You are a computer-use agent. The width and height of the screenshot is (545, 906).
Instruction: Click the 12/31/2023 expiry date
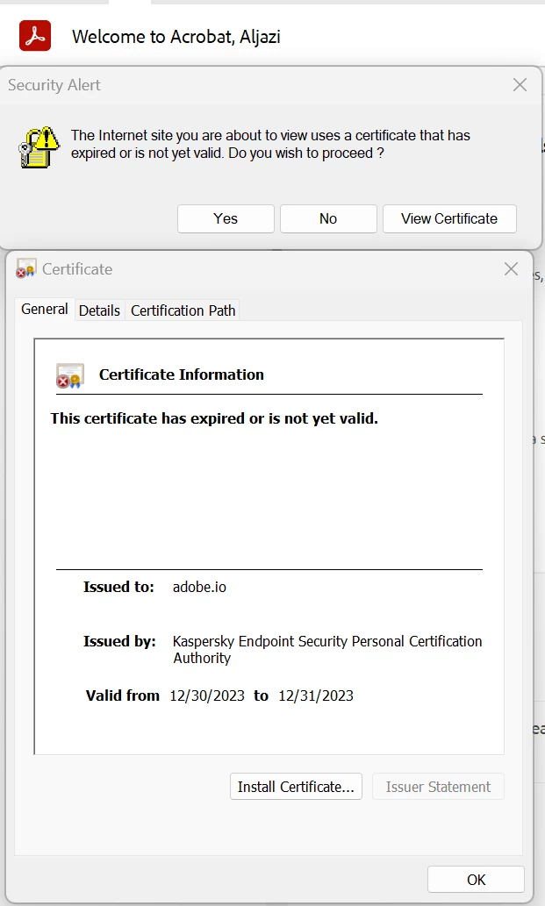pyautogui.click(x=316, y=696)
